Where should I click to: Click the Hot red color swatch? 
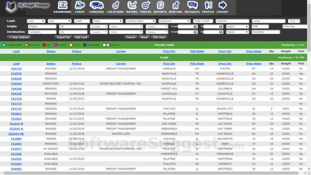click(44, 45)
